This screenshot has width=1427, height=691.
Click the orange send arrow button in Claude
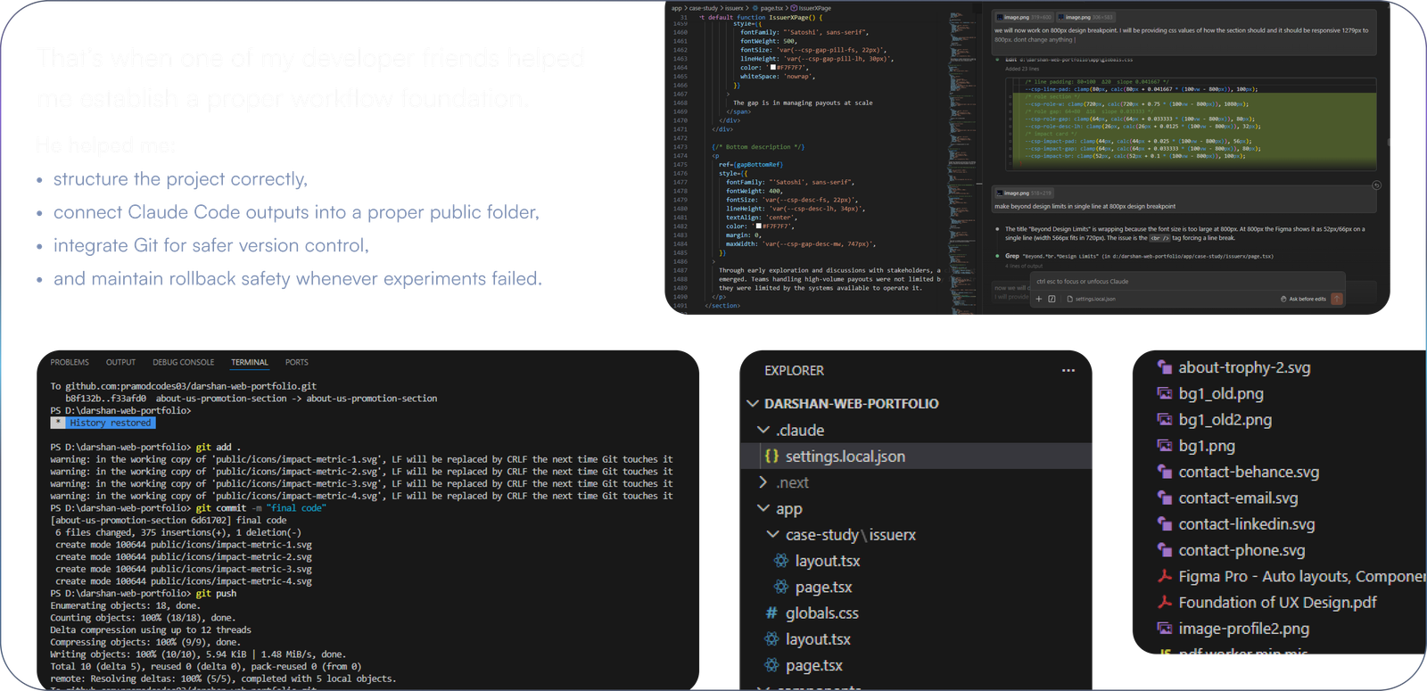[1337, 299]
